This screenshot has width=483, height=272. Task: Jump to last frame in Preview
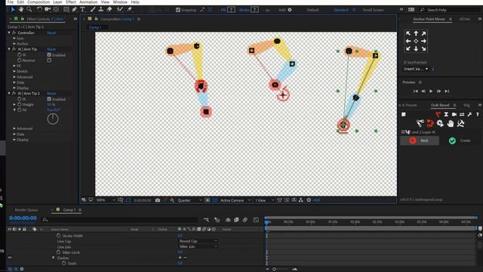447,91
